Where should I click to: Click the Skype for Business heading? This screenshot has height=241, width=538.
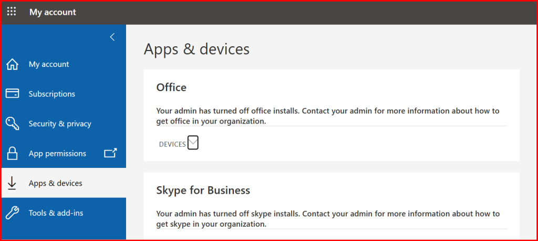coord(203,189)
